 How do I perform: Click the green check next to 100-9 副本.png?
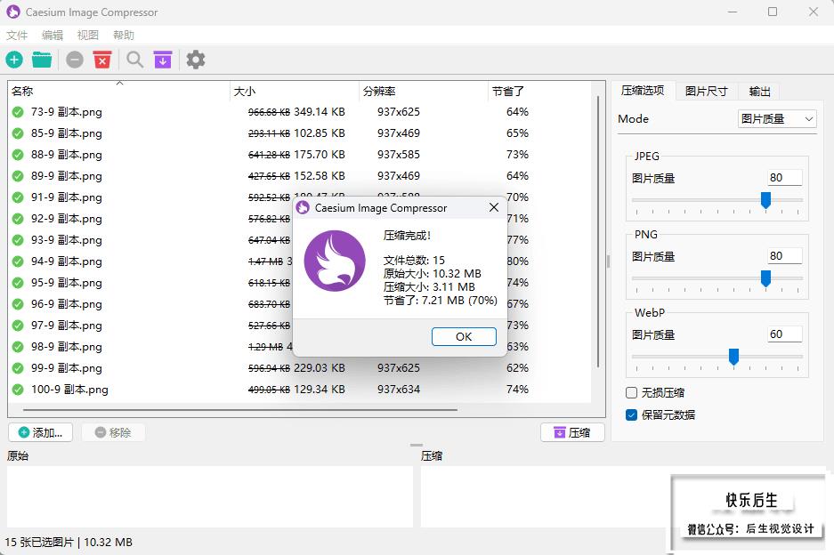tap(18, 390)
